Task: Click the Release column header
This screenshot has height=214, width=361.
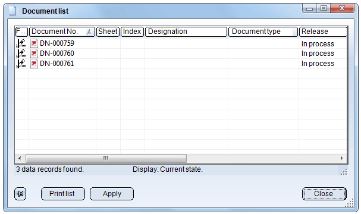Action: 323,32
